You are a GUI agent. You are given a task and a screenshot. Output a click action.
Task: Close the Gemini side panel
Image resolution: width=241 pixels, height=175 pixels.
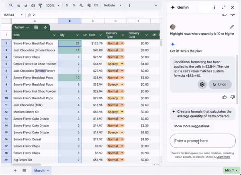233,7
